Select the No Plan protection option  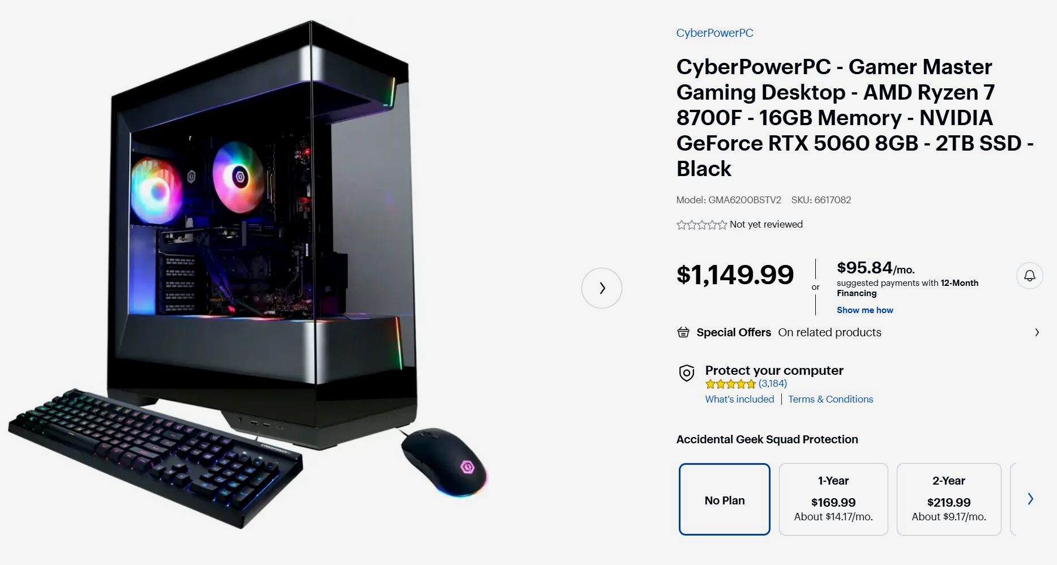(x=724, y=499)
